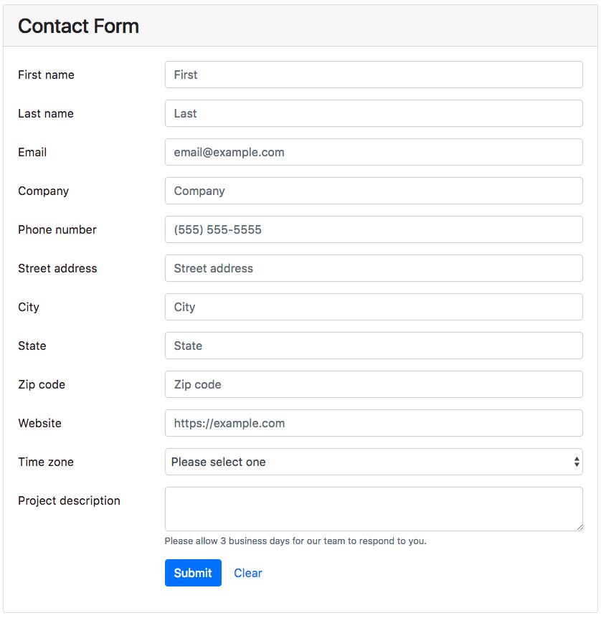Click the Project description label
The height and width of the screenshot is (618, 601).
pyautogui.click(x=69, y=500)
